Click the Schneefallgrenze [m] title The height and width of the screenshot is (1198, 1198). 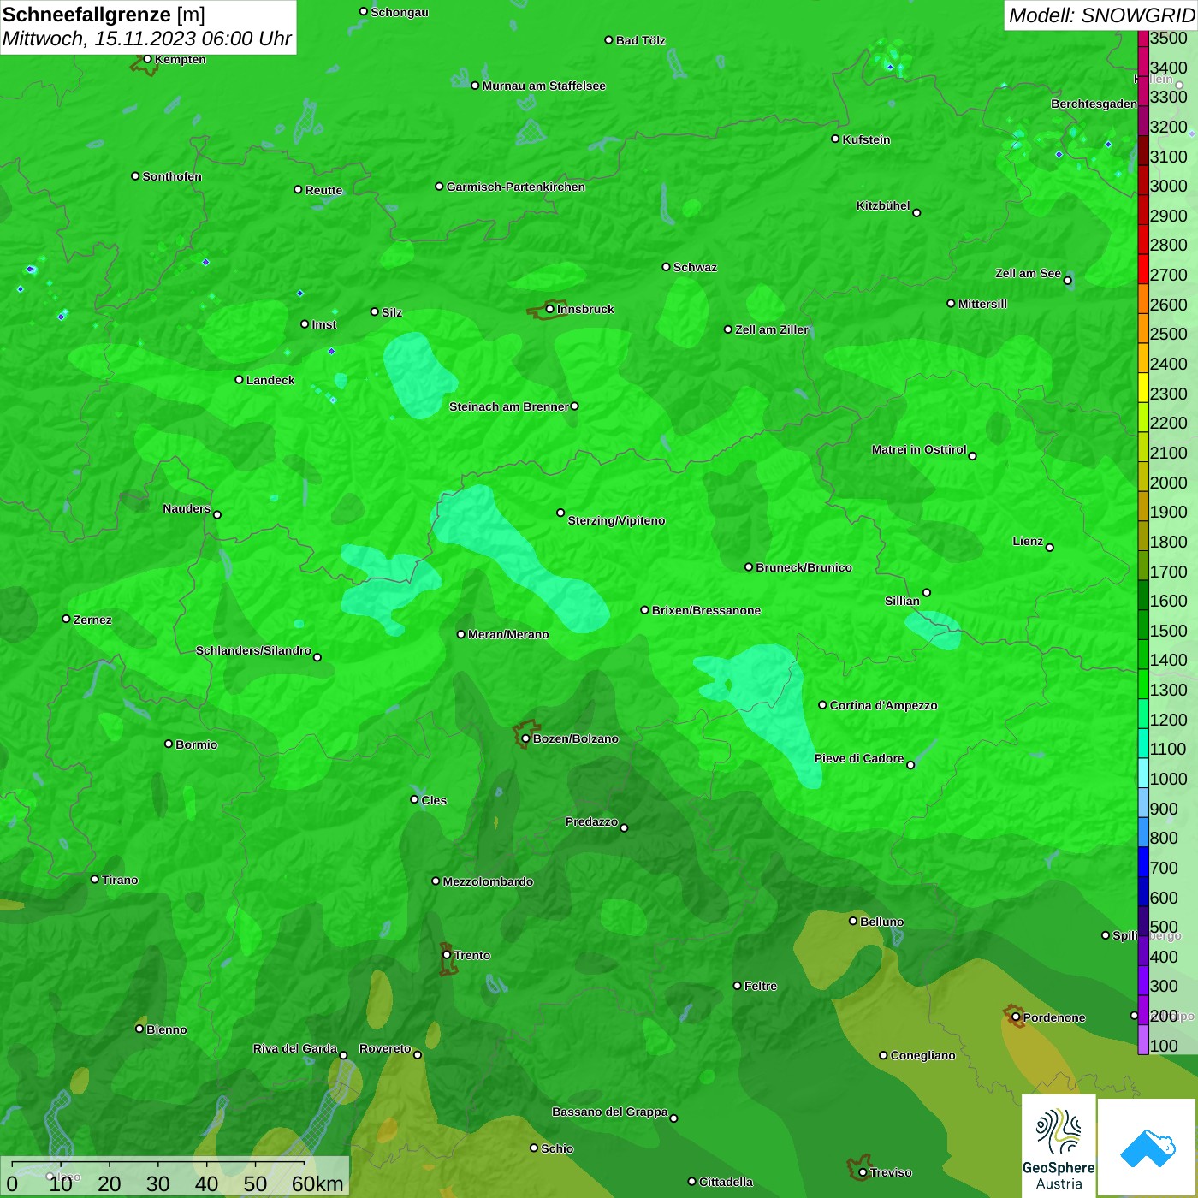(x=104, y=15)
